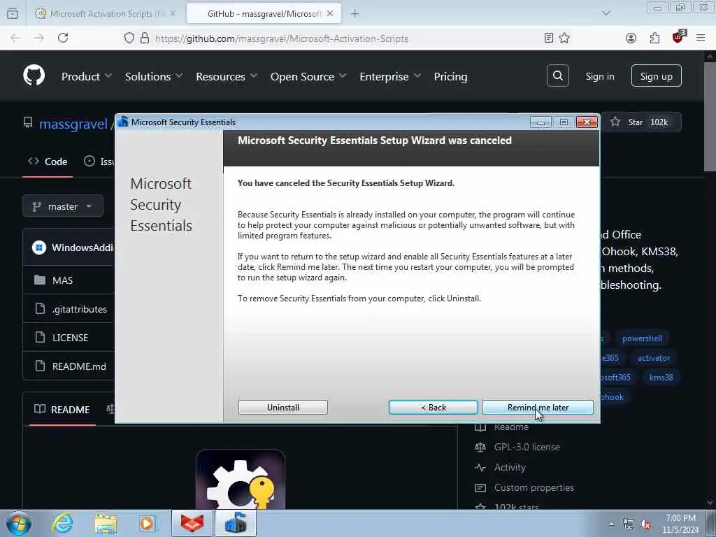716x537 pixels.
Task: Close the GitHub massgravel browser tab
Action: [330, 14]
